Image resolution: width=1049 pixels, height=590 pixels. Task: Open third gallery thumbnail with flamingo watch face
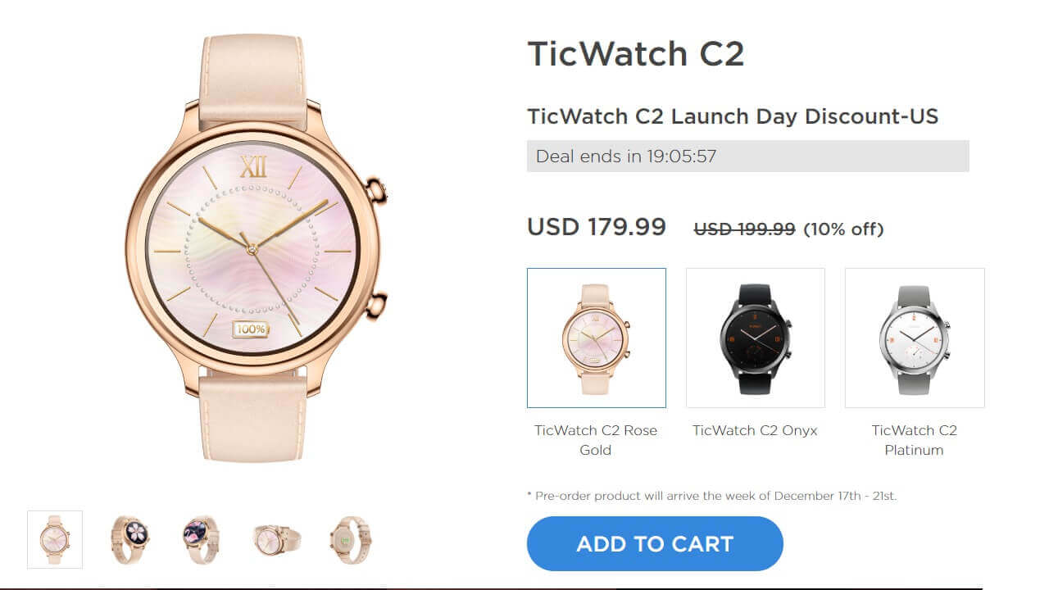[202, 539]
